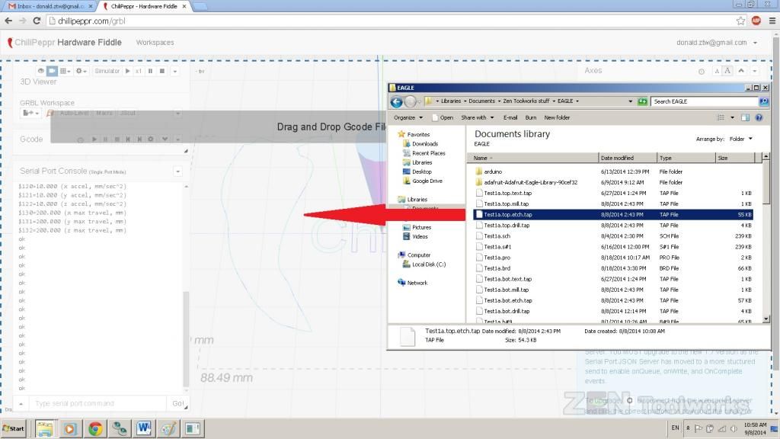Pause the 3D Viewer simulator
The height and width of the screenshot is (439, 780).
point(150,71)
